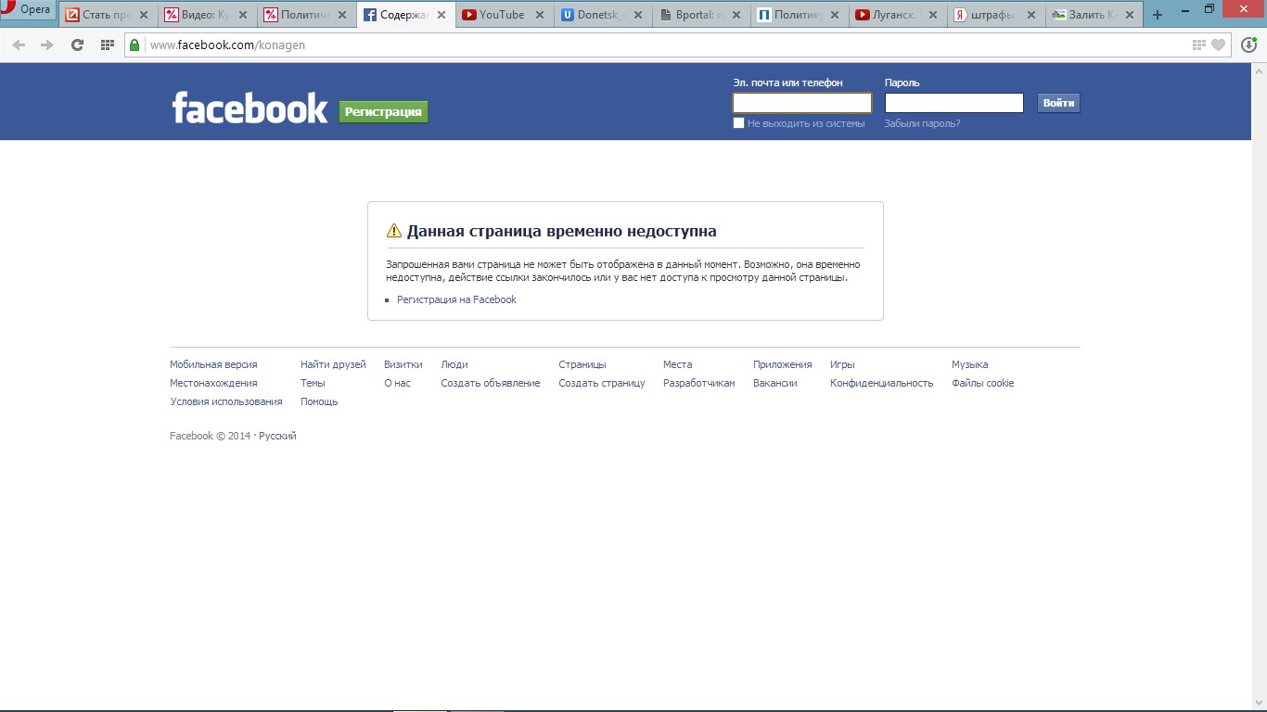Open 'Визитки' footer link
This screenshot has width=1267, height=712.
(x=403, y=364)
